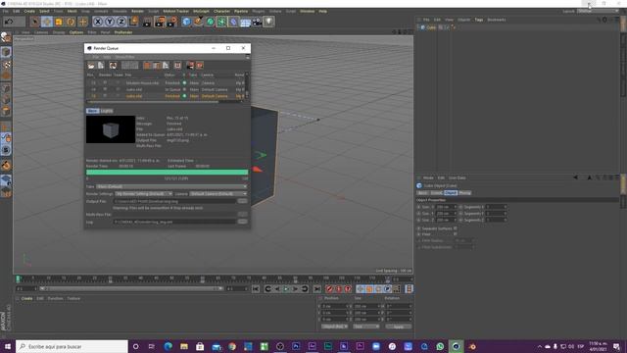The height and width of the screenshot is (353, 627).
Task: Open the Character menu
Action: [221, 11]
